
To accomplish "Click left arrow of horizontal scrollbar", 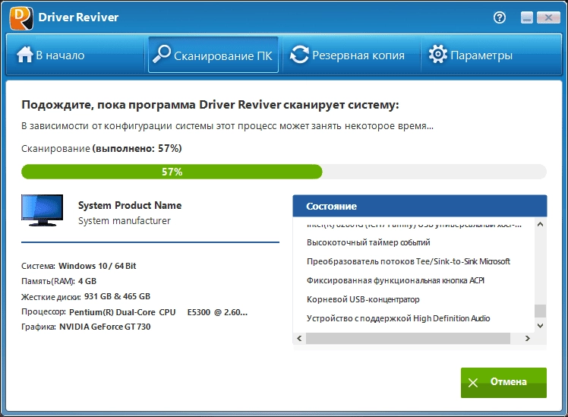I will tap(299, 338).
